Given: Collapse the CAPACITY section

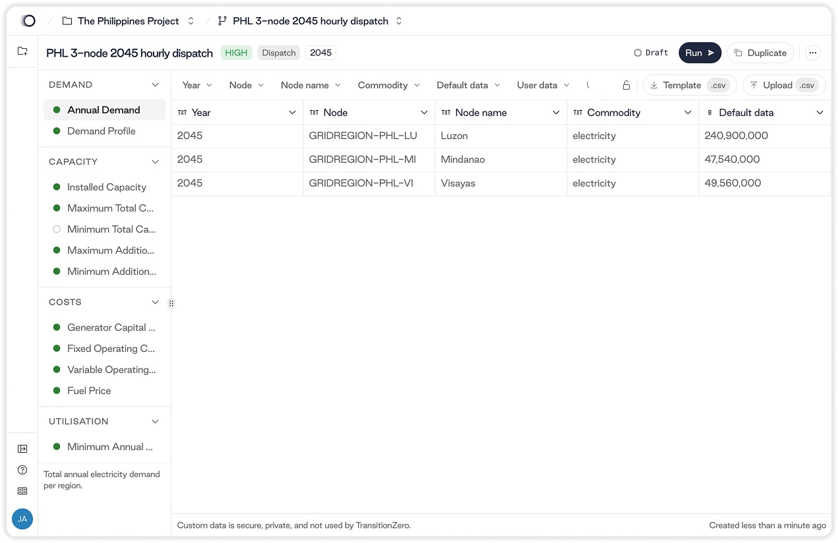Looking at the screenshot, I should pyautogui.click(x=156, y=162).
